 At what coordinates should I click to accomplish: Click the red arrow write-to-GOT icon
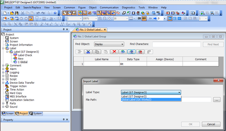point(168,13)
